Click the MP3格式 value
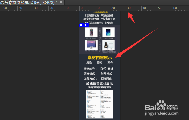Image resolution: width=189 pixels, height=120 pixels. click(106, 74)
